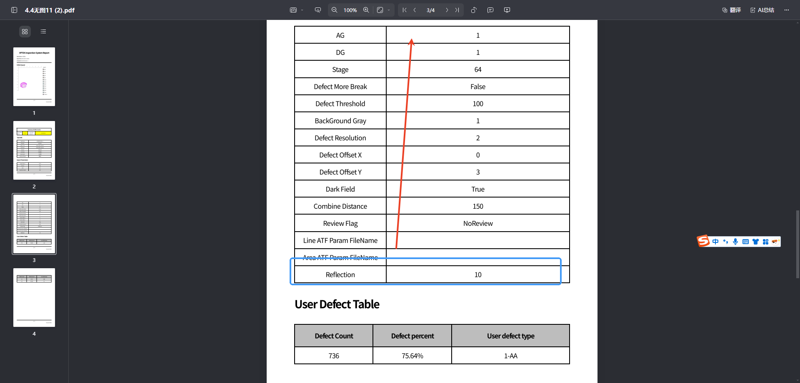
Task: Click the AI总结 summary button
Action: pyautogui.click(x=762, y=10)
